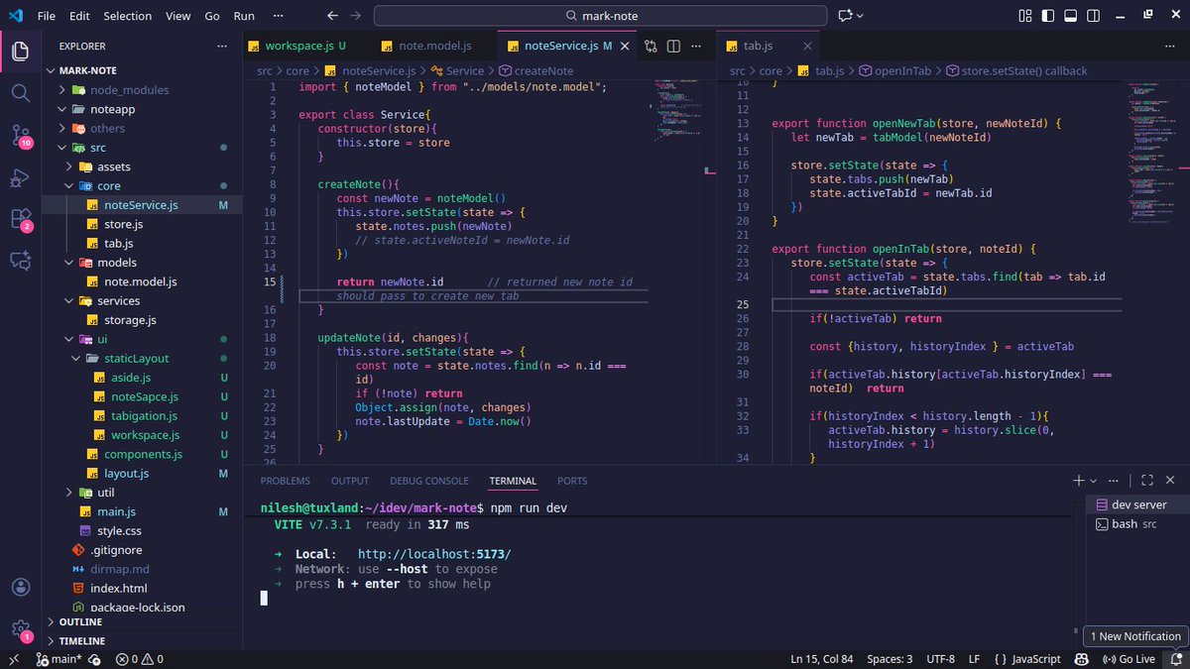Open the http://localhost:5173/ link in terminal
This screenshot has width=1190, height=669.
click(434, 554)
